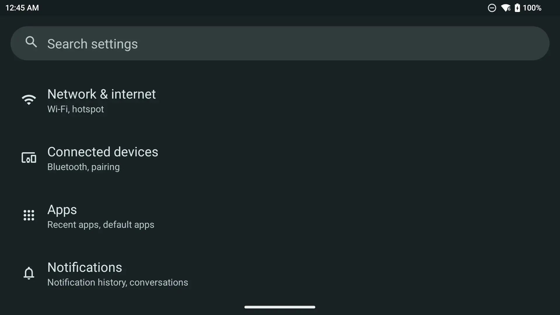This screenshot has height=315, width=560.
Task: Tap the "Bluetooth, pairing" subtitle text
Action: pos(83,167)
